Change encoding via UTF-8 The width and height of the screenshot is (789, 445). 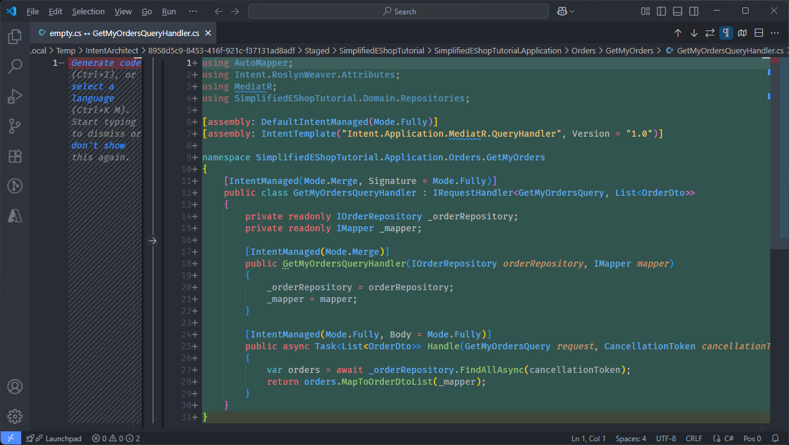pos(666,438)
